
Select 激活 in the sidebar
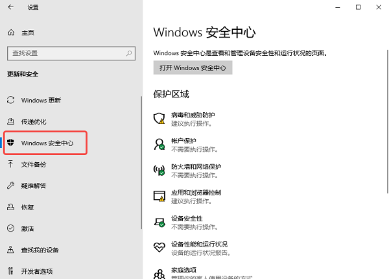[27, 228]
